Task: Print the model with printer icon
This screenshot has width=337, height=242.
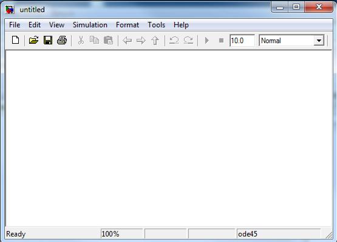Action: [x=62, y=40]
